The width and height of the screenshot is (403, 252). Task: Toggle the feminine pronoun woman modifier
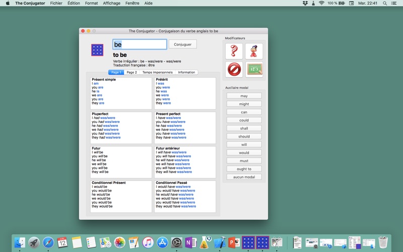pos(254,51)
